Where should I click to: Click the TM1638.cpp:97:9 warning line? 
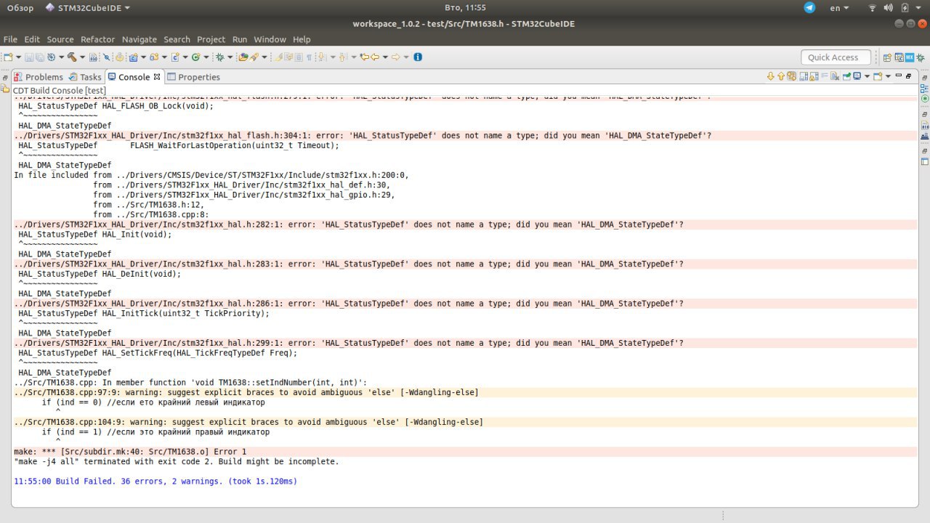(x=246, y=392)
